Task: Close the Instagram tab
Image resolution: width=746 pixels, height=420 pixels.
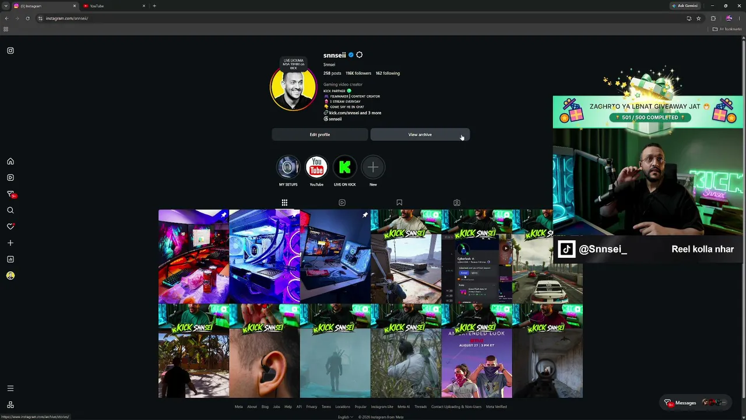Action: tap(75, 6)
